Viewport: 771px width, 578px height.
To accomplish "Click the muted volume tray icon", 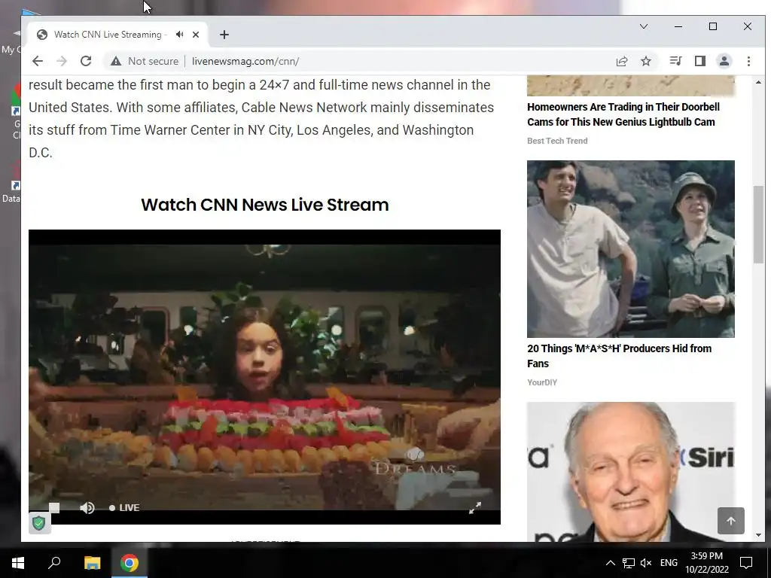I will (646, 563).
